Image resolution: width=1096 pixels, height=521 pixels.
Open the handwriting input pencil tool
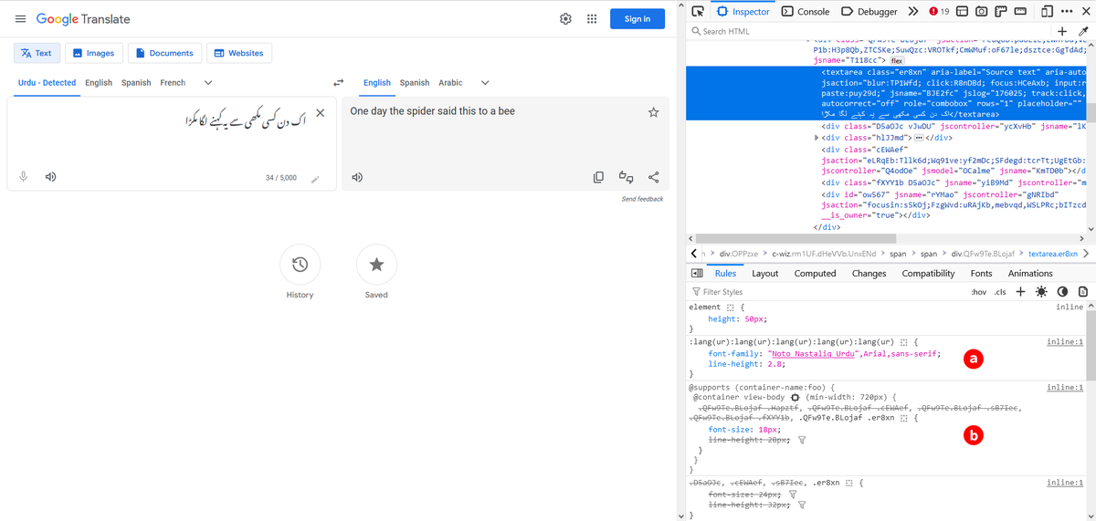click(315, 178)
